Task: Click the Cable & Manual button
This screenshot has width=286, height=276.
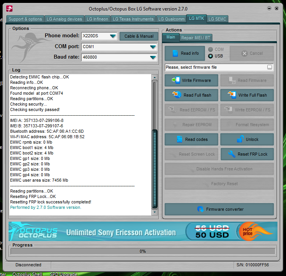Action: click(139, 36)
